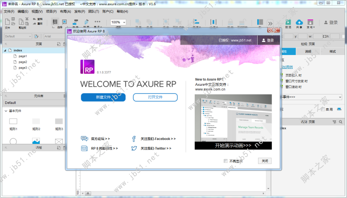Switch to the 说明 tab in inspector
Viewport: 347px width, 198px height.
308,51
